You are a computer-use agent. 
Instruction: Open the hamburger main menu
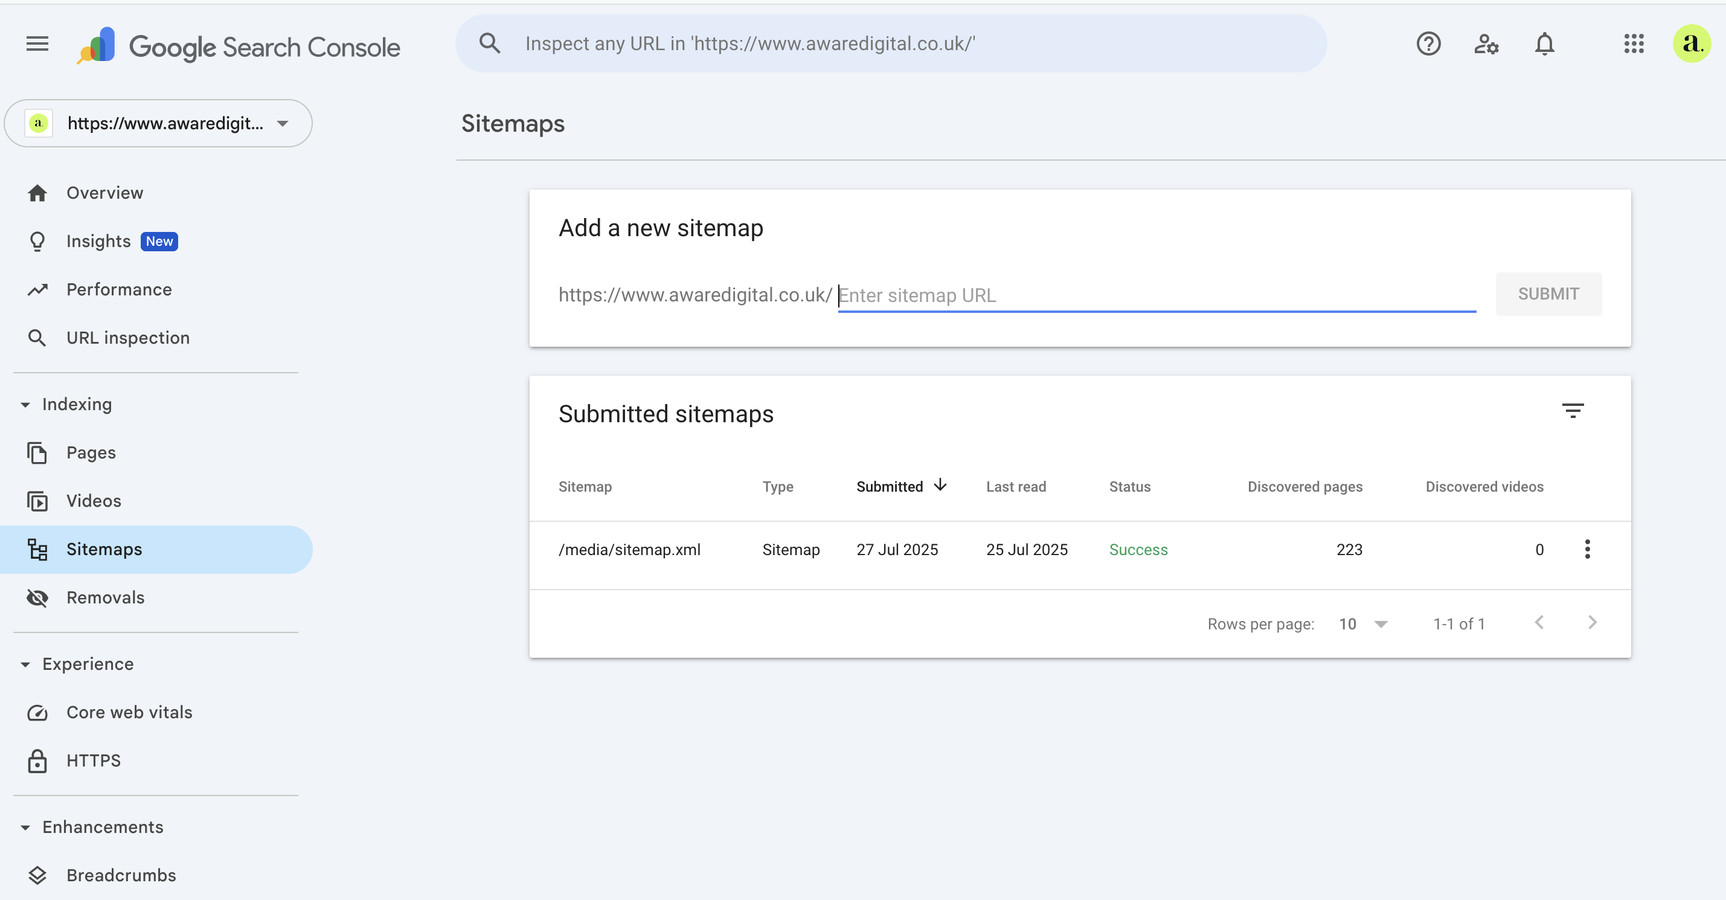[37, 43]
